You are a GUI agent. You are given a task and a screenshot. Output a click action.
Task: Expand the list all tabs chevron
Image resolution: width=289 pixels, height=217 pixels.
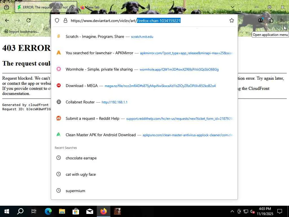(233, 7)
